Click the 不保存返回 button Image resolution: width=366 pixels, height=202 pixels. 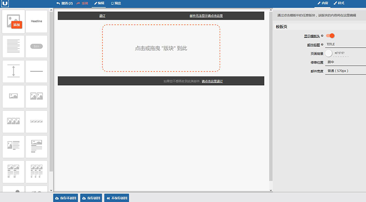coord(117,198)
